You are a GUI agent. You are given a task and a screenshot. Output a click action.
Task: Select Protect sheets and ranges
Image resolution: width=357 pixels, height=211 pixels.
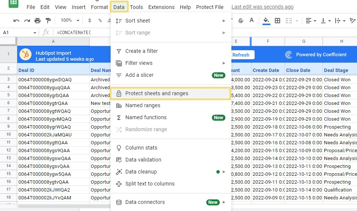pos(171,93)
